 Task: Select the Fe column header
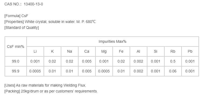pos(121,52)
